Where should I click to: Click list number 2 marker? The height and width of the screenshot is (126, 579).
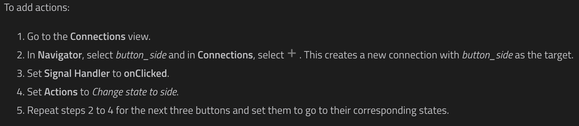(x=21, y=55)
